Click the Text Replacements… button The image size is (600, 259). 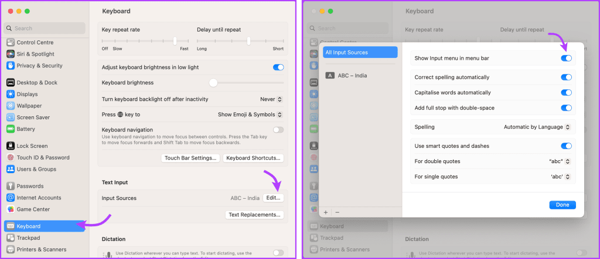pyautogui.click(x=254, y=215)
